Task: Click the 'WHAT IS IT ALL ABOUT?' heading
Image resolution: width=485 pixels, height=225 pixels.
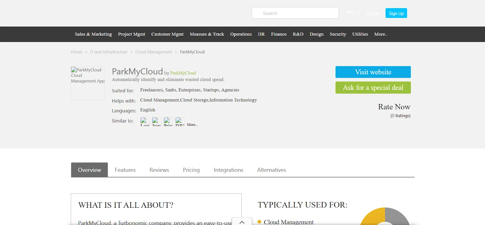Action: pos(126,205)
